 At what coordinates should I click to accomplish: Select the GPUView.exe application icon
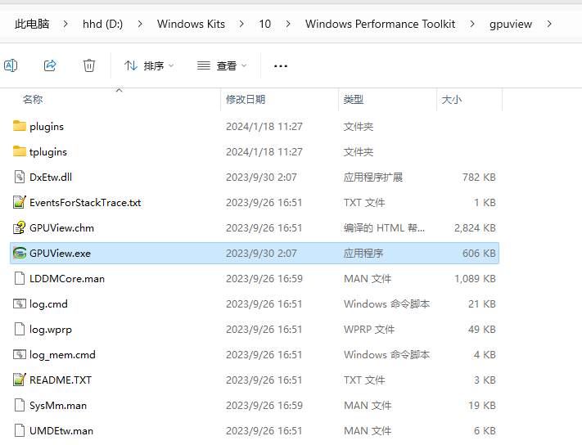click(x=20, y=253)
